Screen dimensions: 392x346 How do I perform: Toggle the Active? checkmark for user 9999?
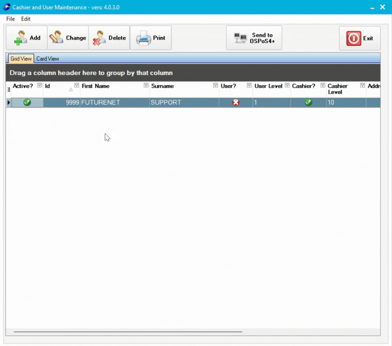coord(27,102)
